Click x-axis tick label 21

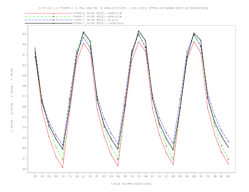pyautogui.click(x=84, y=176)
